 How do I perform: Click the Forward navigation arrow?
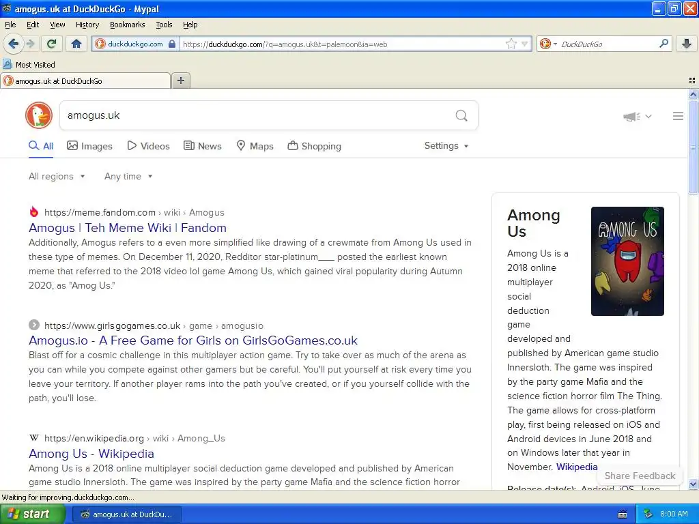click(x=30, y=44)
